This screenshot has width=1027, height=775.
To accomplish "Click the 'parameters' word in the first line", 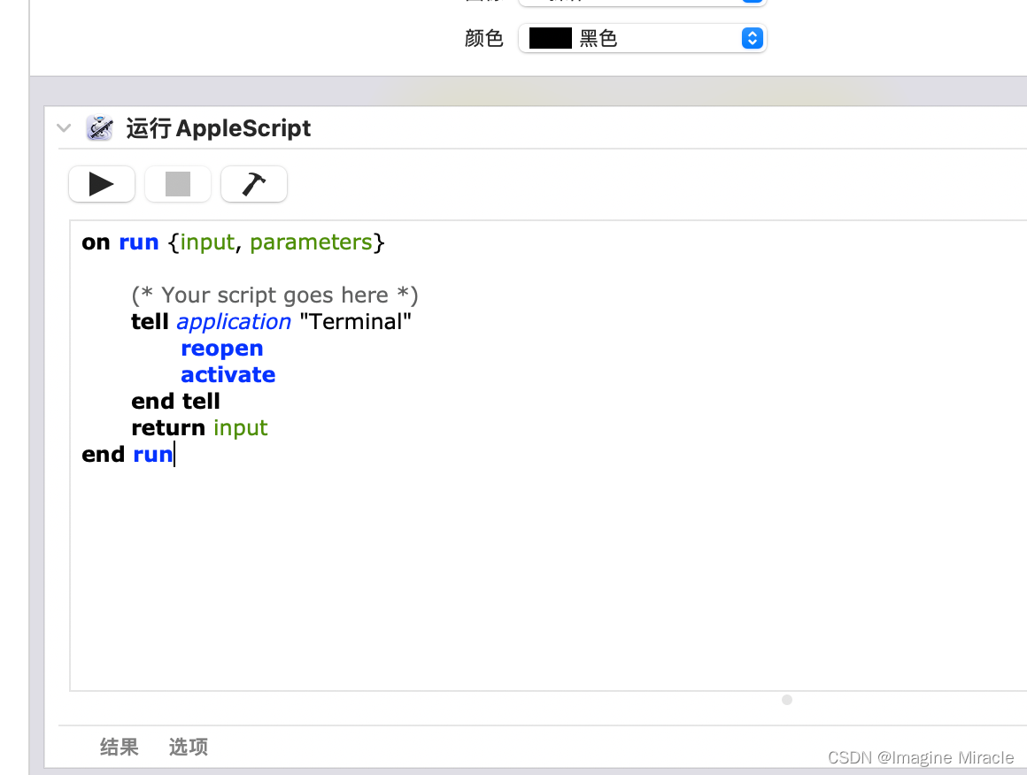I will click(x=311, y=242).
